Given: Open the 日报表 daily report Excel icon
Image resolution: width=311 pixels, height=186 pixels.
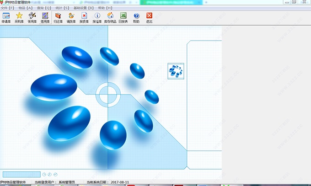Looking at the screenshot, I should click(x=123, y=18).
